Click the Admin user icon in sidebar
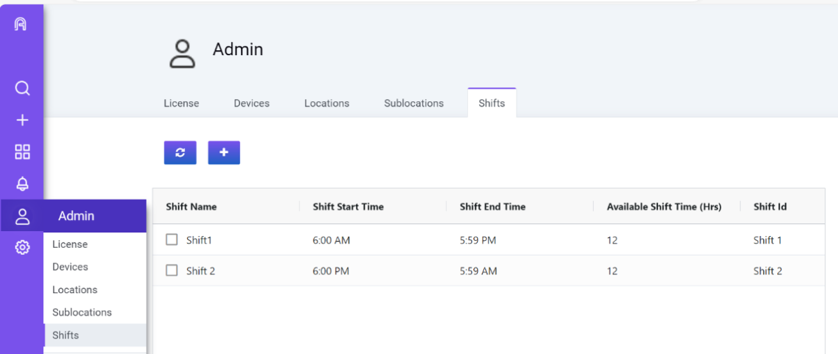This screenshot has height=354, width=838. [x=22, y=216]
